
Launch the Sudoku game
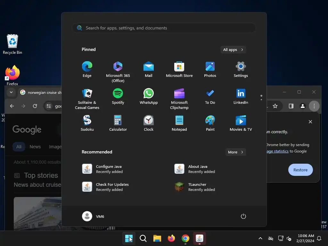point(87,123)
